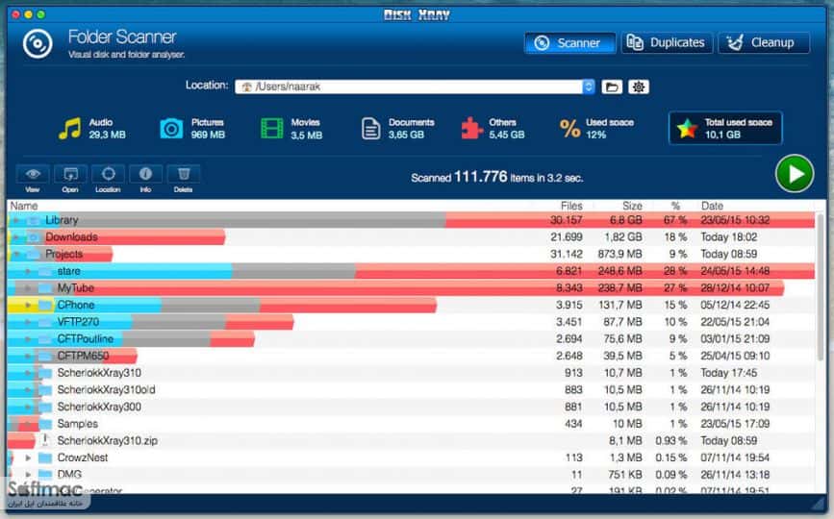This screenshot has width=834, height=519.
Task: Open scanner settings gear icon
Action: [639, 86]
